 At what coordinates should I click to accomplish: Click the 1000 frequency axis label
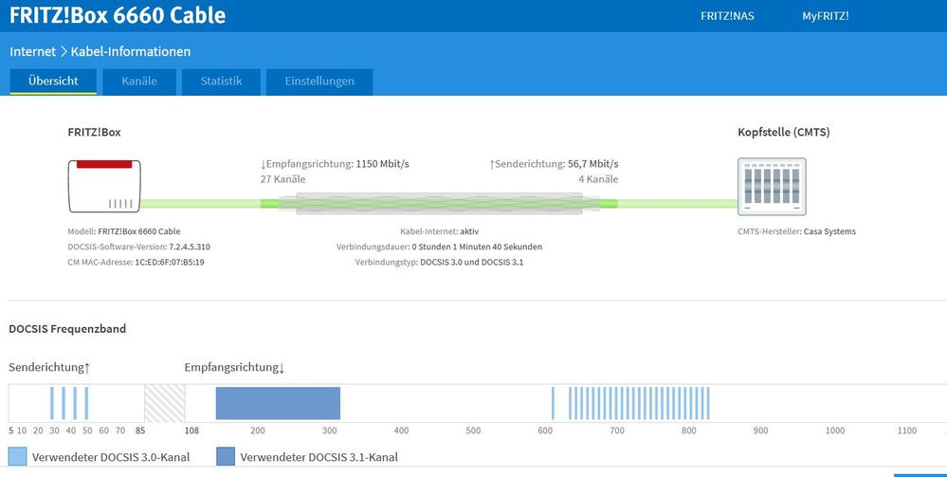pyautogui.click(x=835, y=431)
